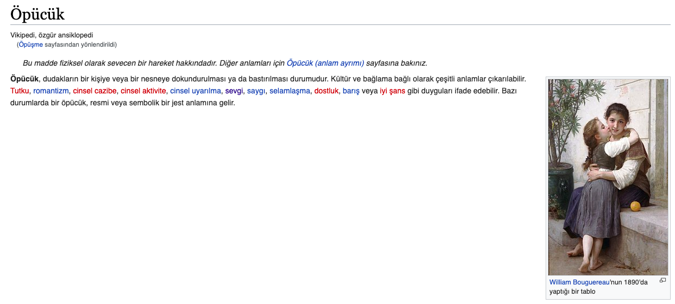Go to the selamlaşma article
This screenshot has width=675, height=304.
point(290,91)
